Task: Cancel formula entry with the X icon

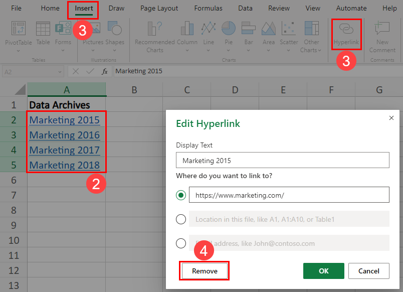Action: [76, 71]
